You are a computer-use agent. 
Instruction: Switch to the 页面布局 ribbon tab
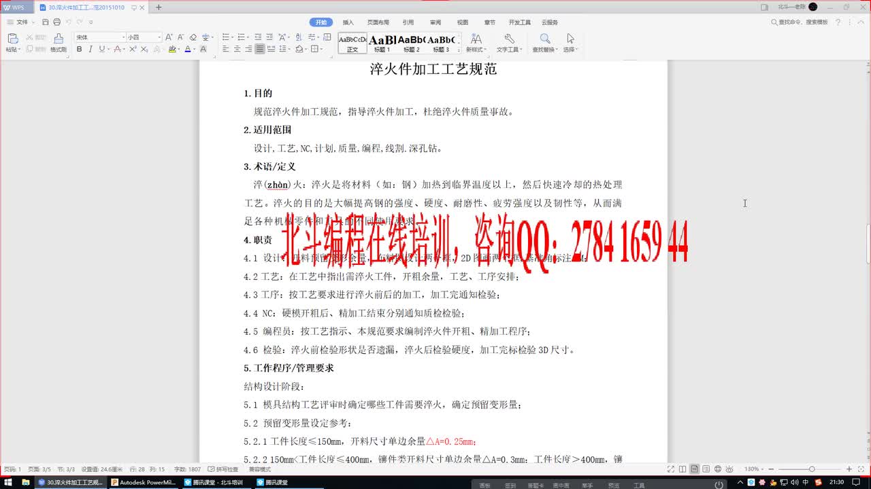coord(378,22)
